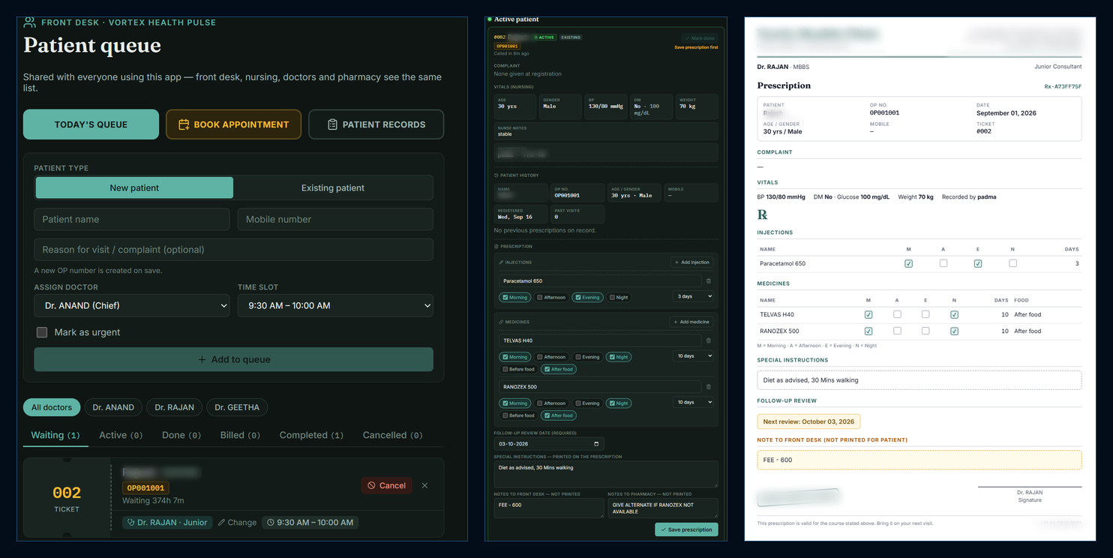Viewport: 1113px width, 558px height.
Task: Open calendar picker on follow-up review date
Action: click(596, 444)
